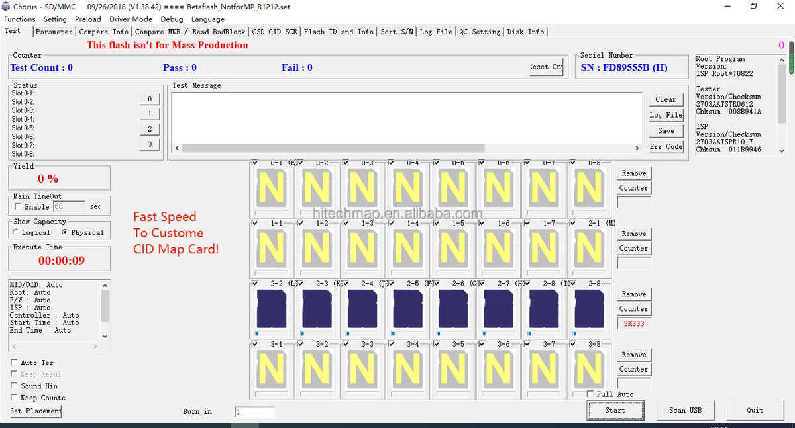
Task: Click the Scan USB button
Action: pyautogui.click(x=685, y=411)
